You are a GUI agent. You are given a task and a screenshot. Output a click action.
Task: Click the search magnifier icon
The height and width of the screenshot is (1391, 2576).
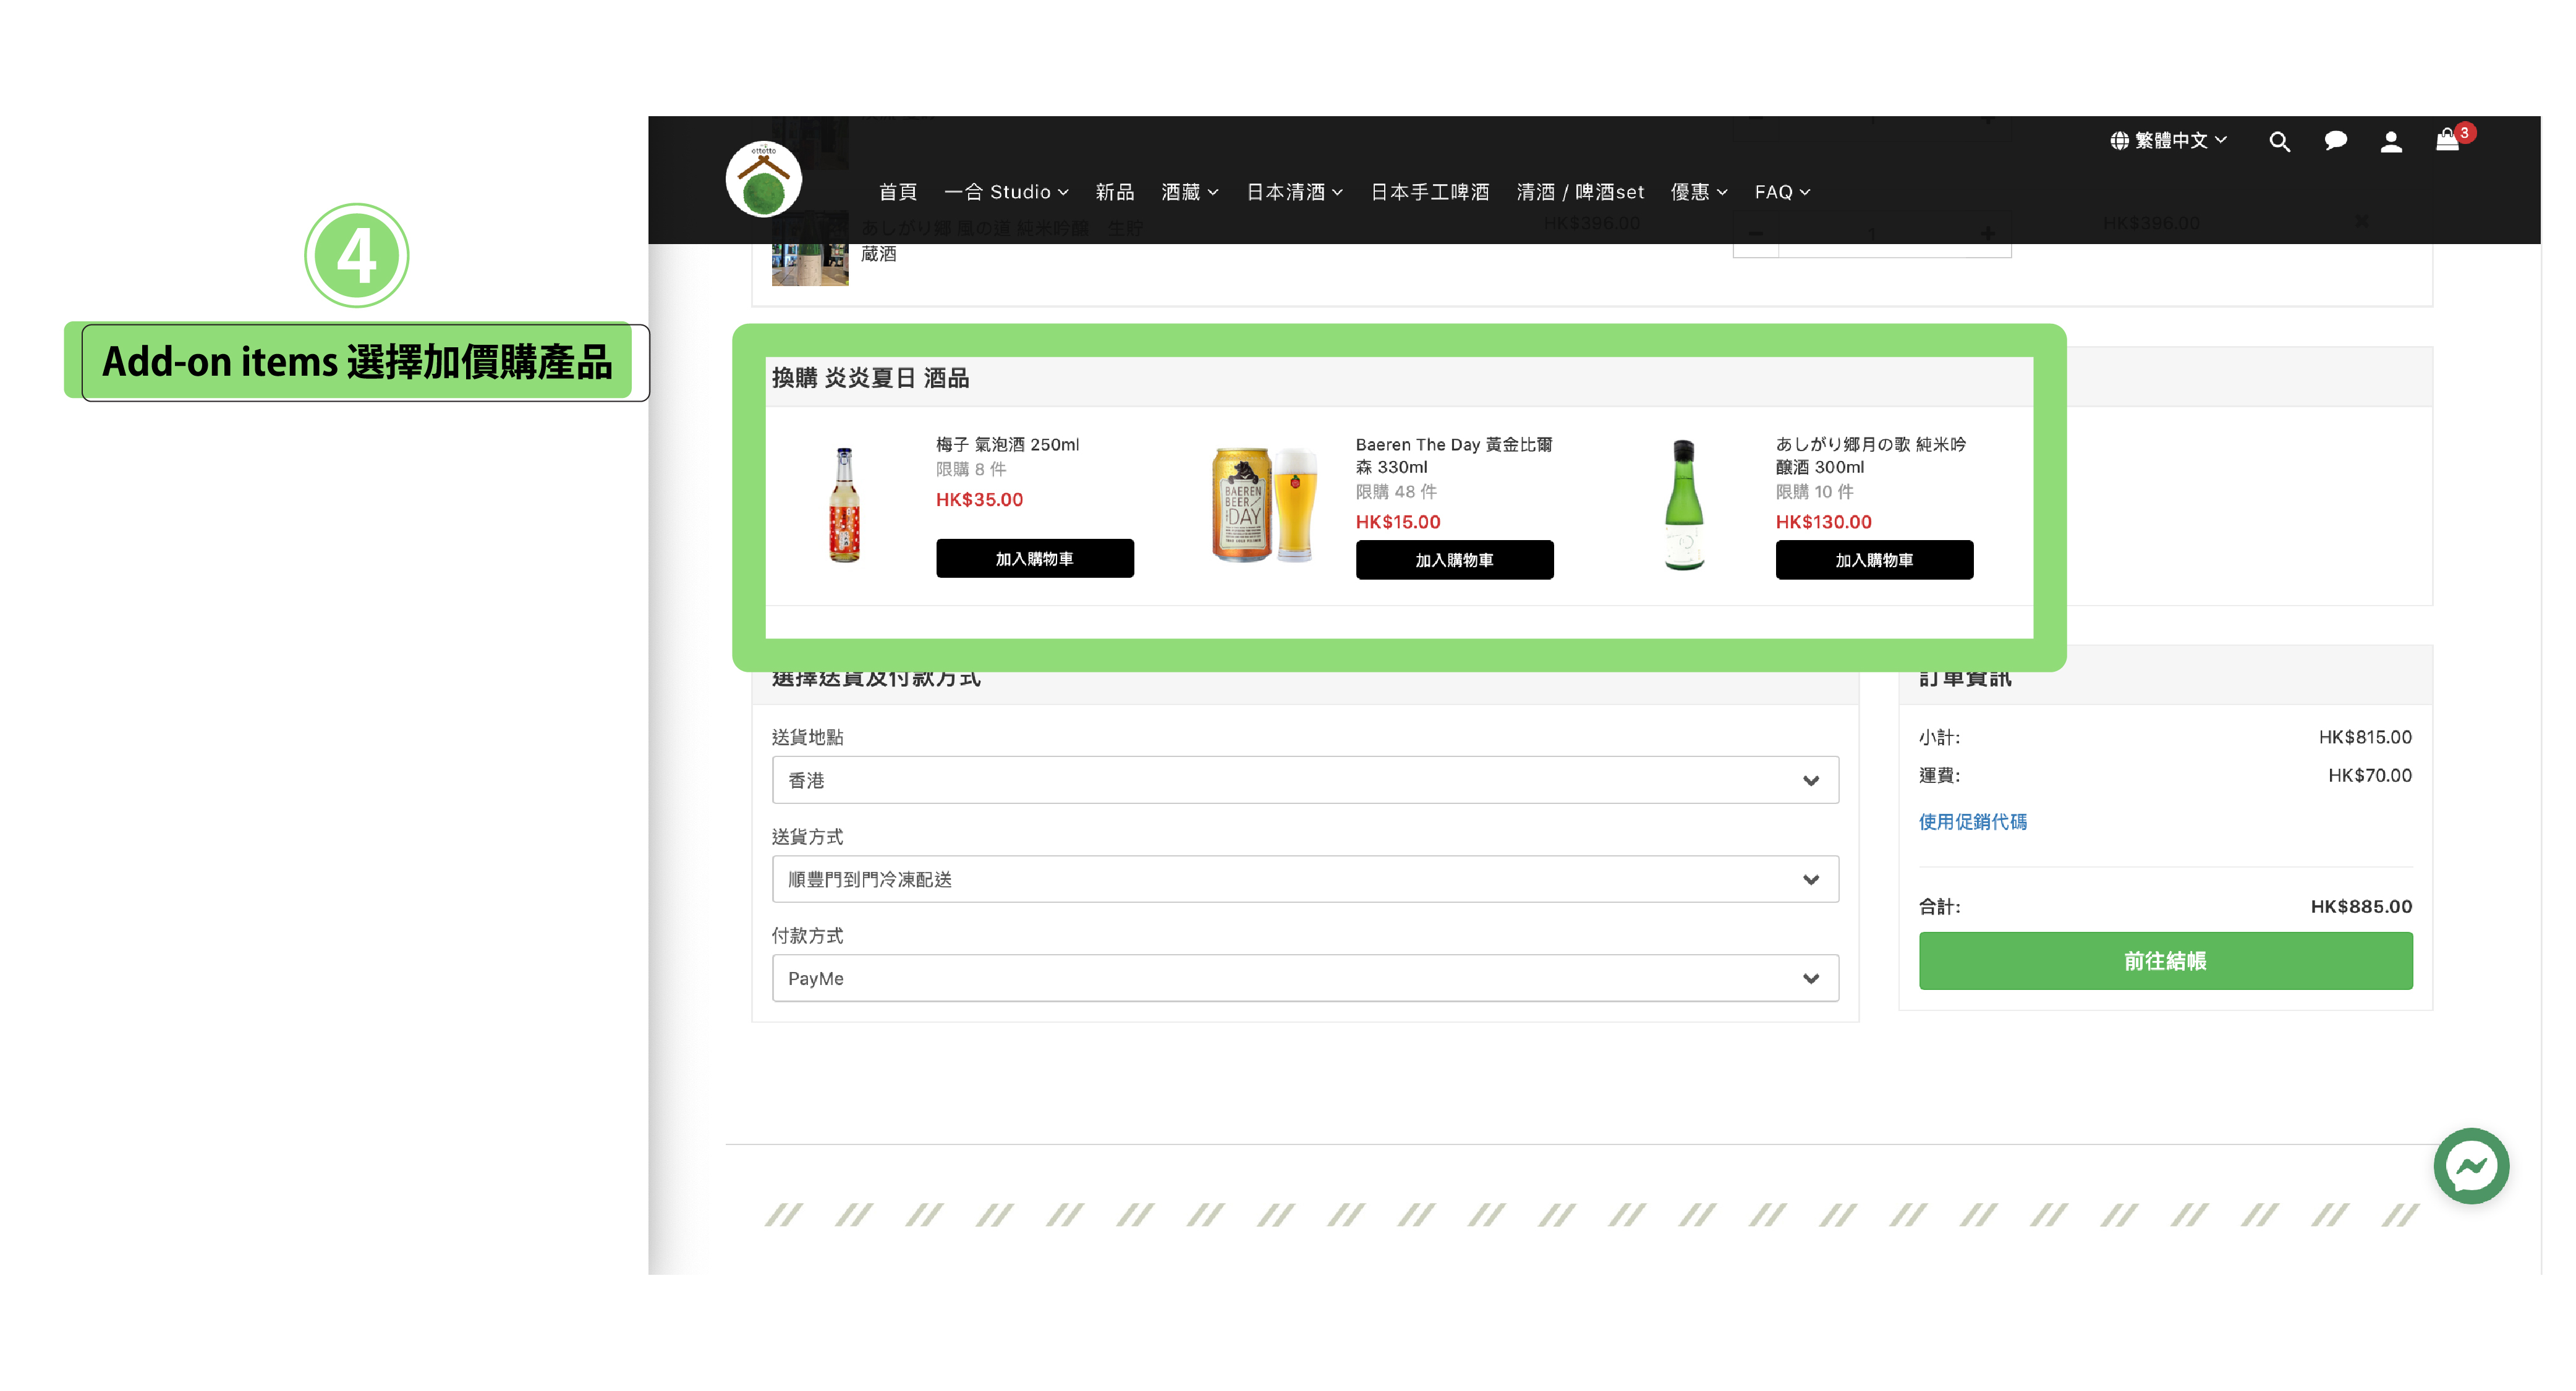click(2279, 142)
